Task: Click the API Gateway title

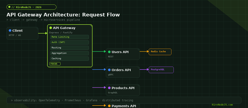Action: pyautogui.click(x=64, y=28)
